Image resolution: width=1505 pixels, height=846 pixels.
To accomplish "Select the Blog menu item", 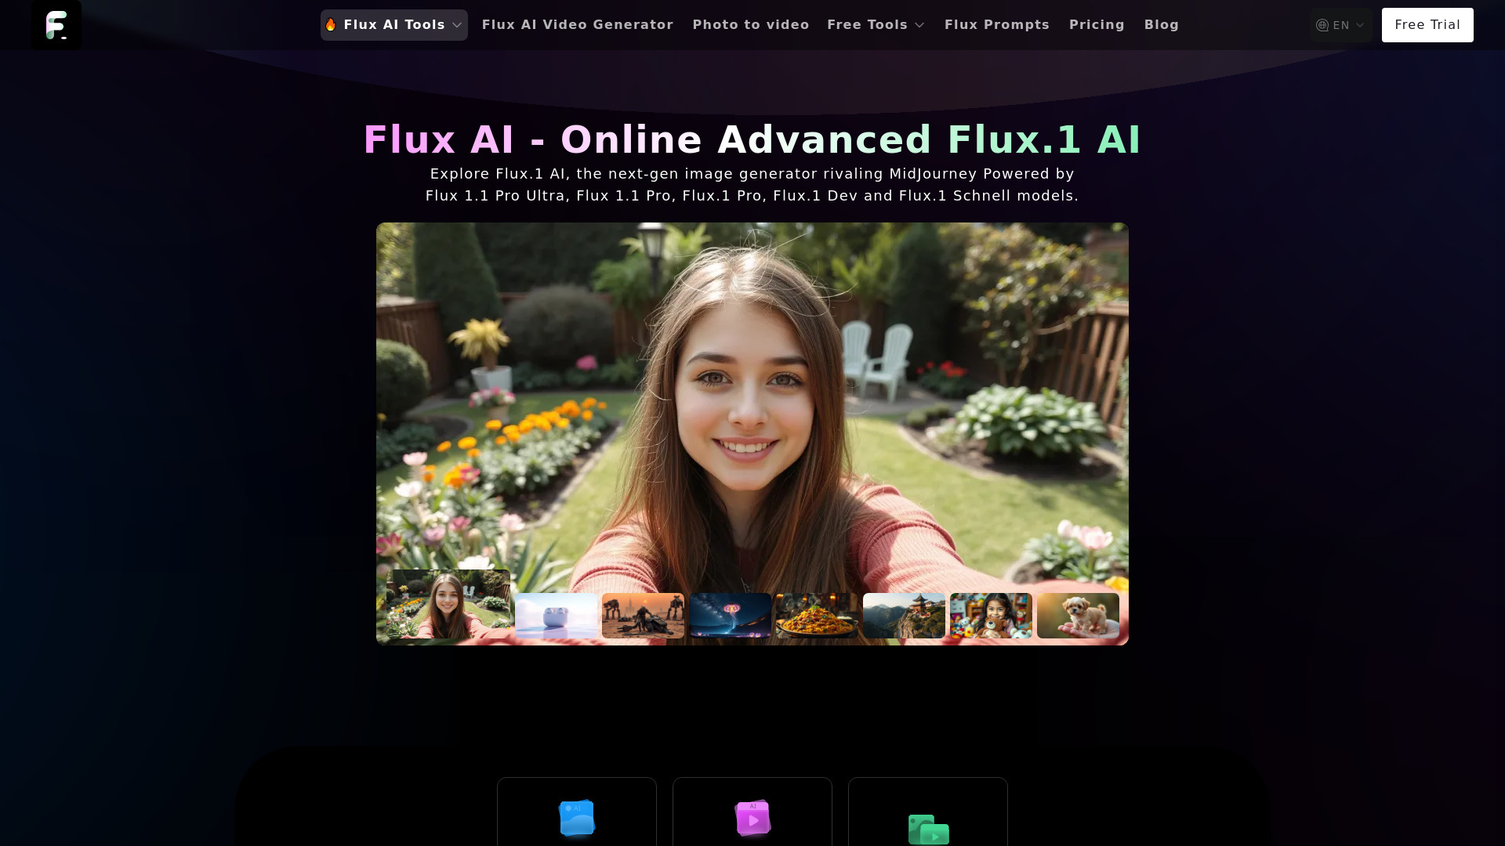I will [x=1161, y=25].
